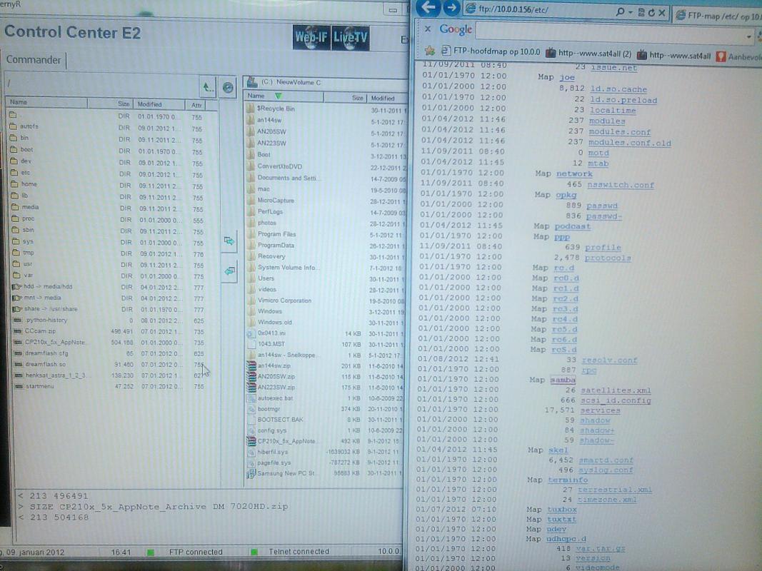Open the network map link

pos(574,174)
